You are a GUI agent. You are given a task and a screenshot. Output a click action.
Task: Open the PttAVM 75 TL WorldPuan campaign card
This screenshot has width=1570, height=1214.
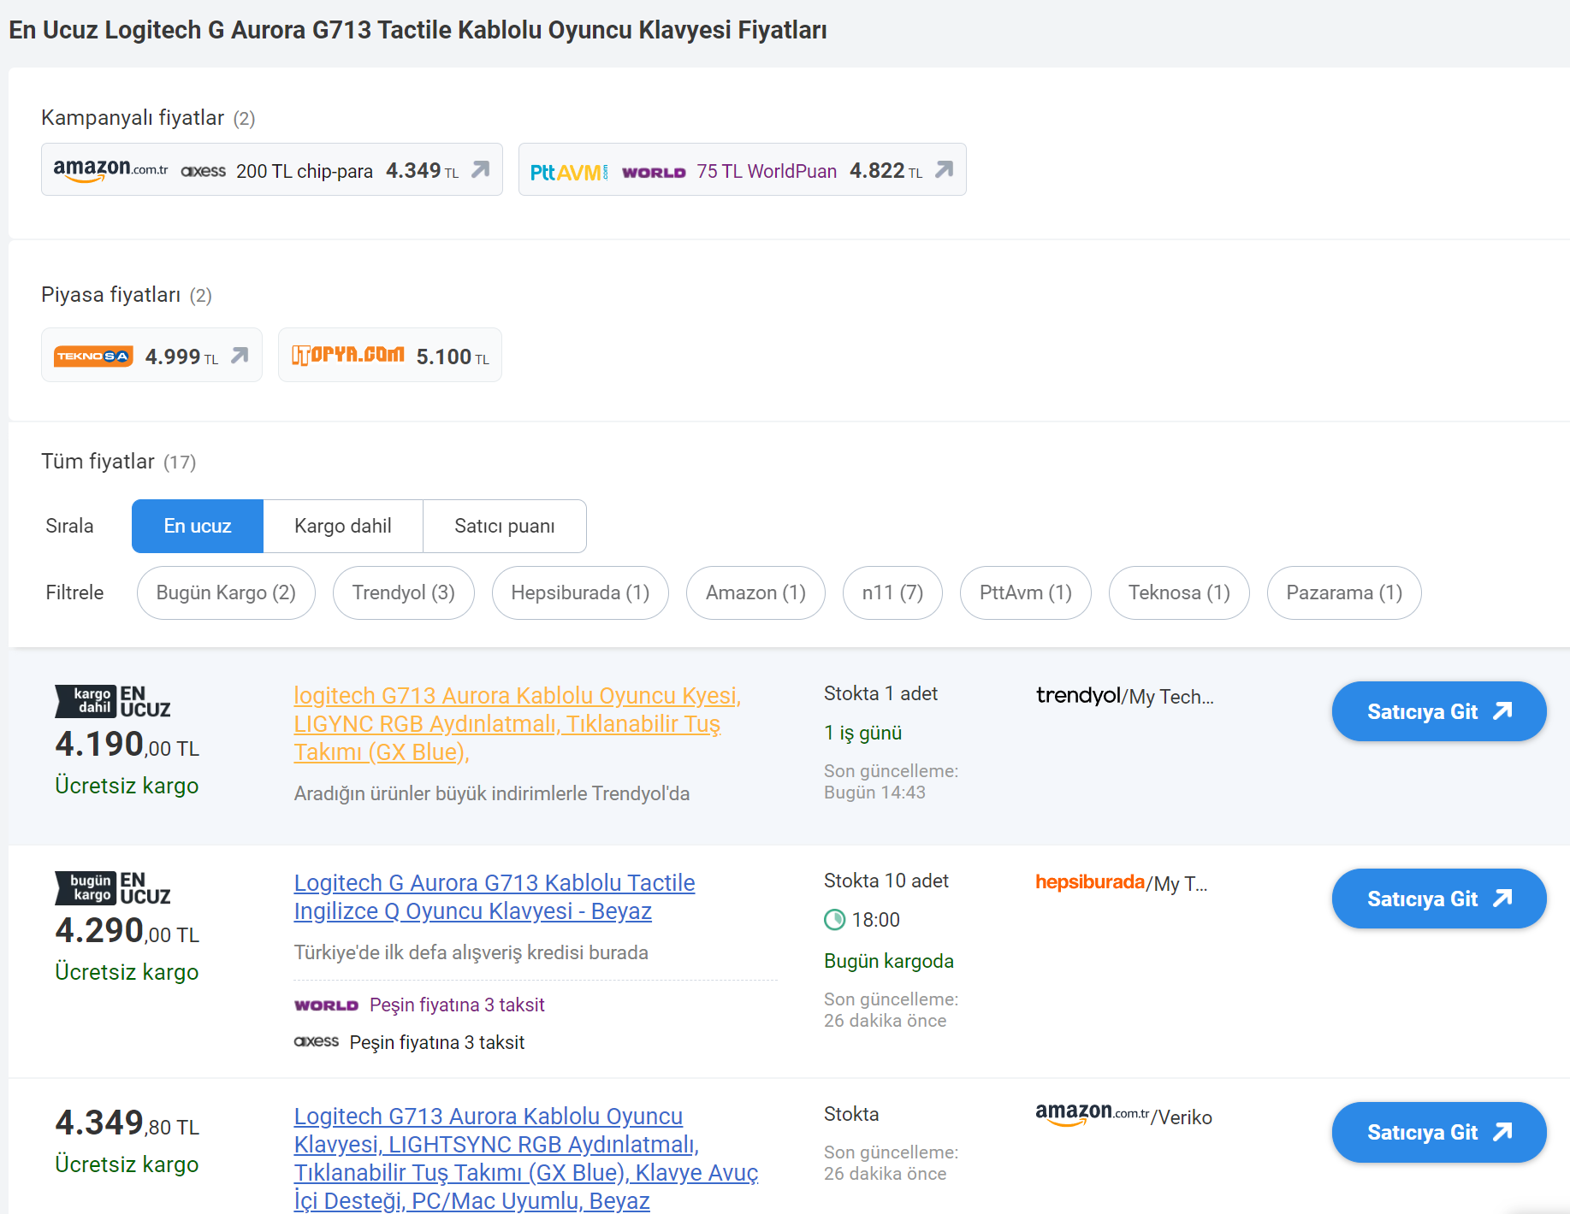point(743,169)
